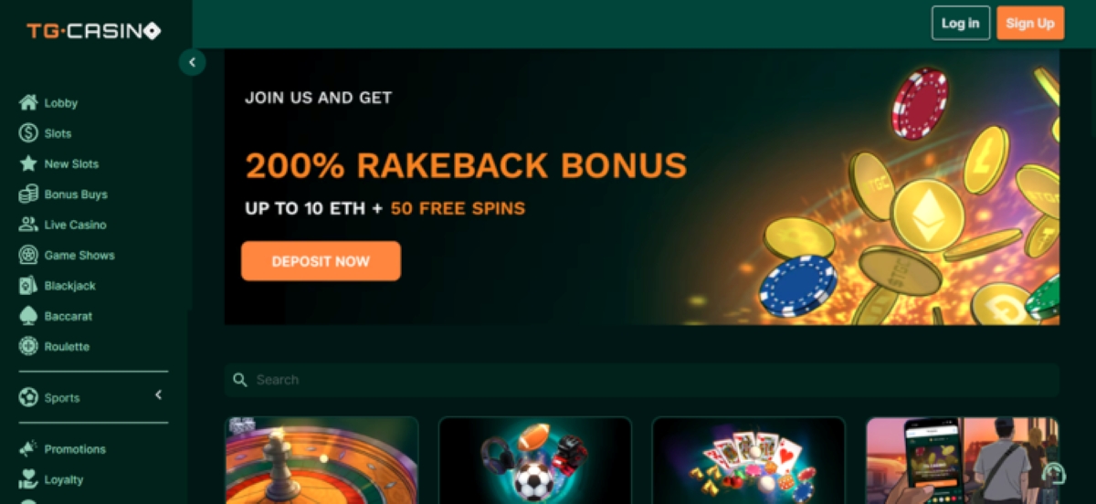This screenshot has width=1096, height=504.
Task: Open New Slots star icon
Action: point(28,163)
